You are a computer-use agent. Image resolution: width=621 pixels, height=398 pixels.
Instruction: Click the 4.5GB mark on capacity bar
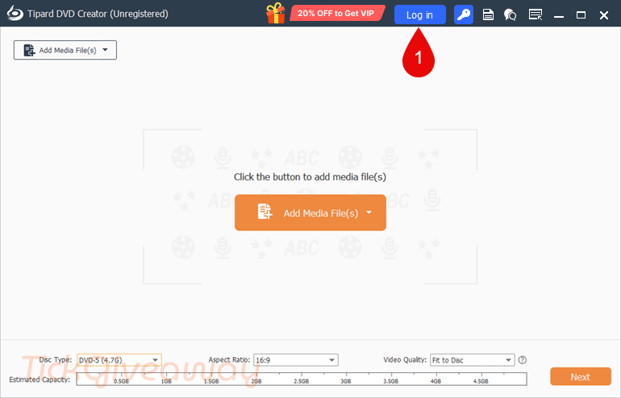tap(481, 381)
